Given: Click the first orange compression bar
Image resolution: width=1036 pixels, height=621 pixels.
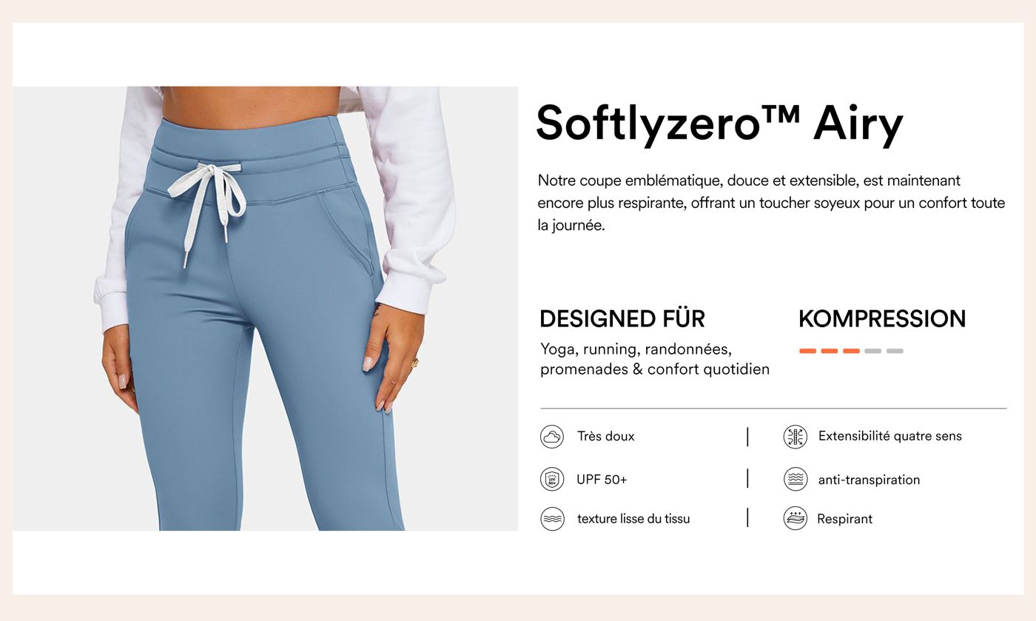Looking at the screenshot, I should (807, 351).
